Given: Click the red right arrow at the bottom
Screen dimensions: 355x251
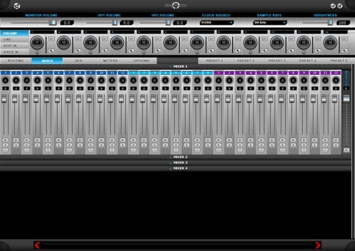Looking at the screenshot, I should click(x=318, y=245).
